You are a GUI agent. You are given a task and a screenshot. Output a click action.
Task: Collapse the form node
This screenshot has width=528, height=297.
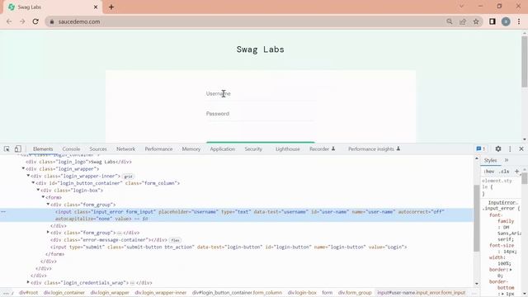[43, 196]
